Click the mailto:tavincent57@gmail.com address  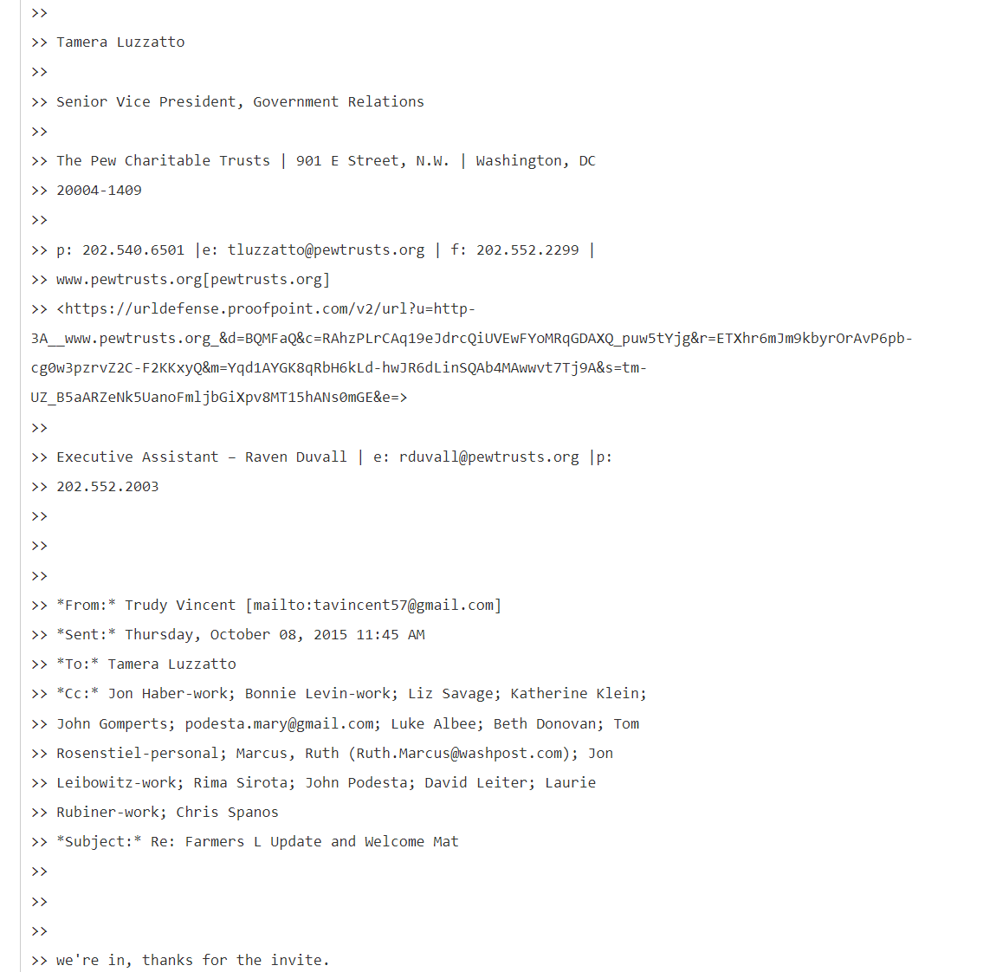(x=373, y=606)
